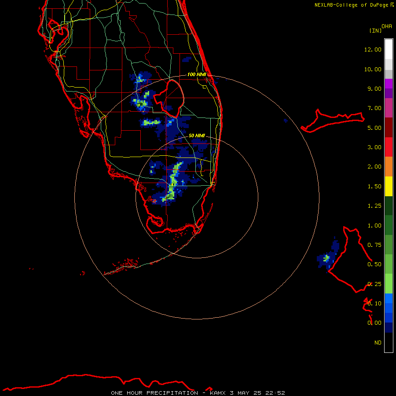Click the 100 NMI range ring label
The height and width of the screenshot is (396, 396).
point(197,74)
